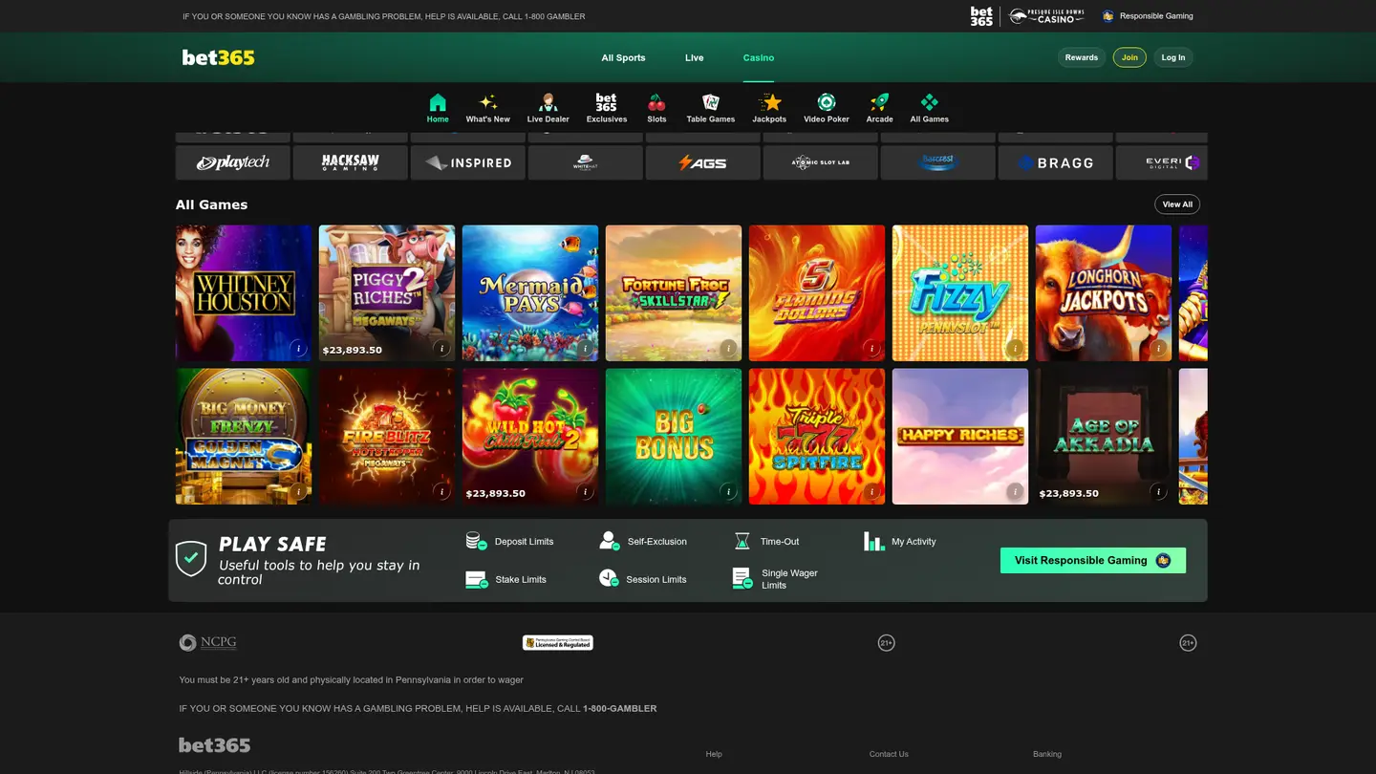The image size is (1376, 774).
Task: Select the Casino tab
Action: click(x=759, y=58)
